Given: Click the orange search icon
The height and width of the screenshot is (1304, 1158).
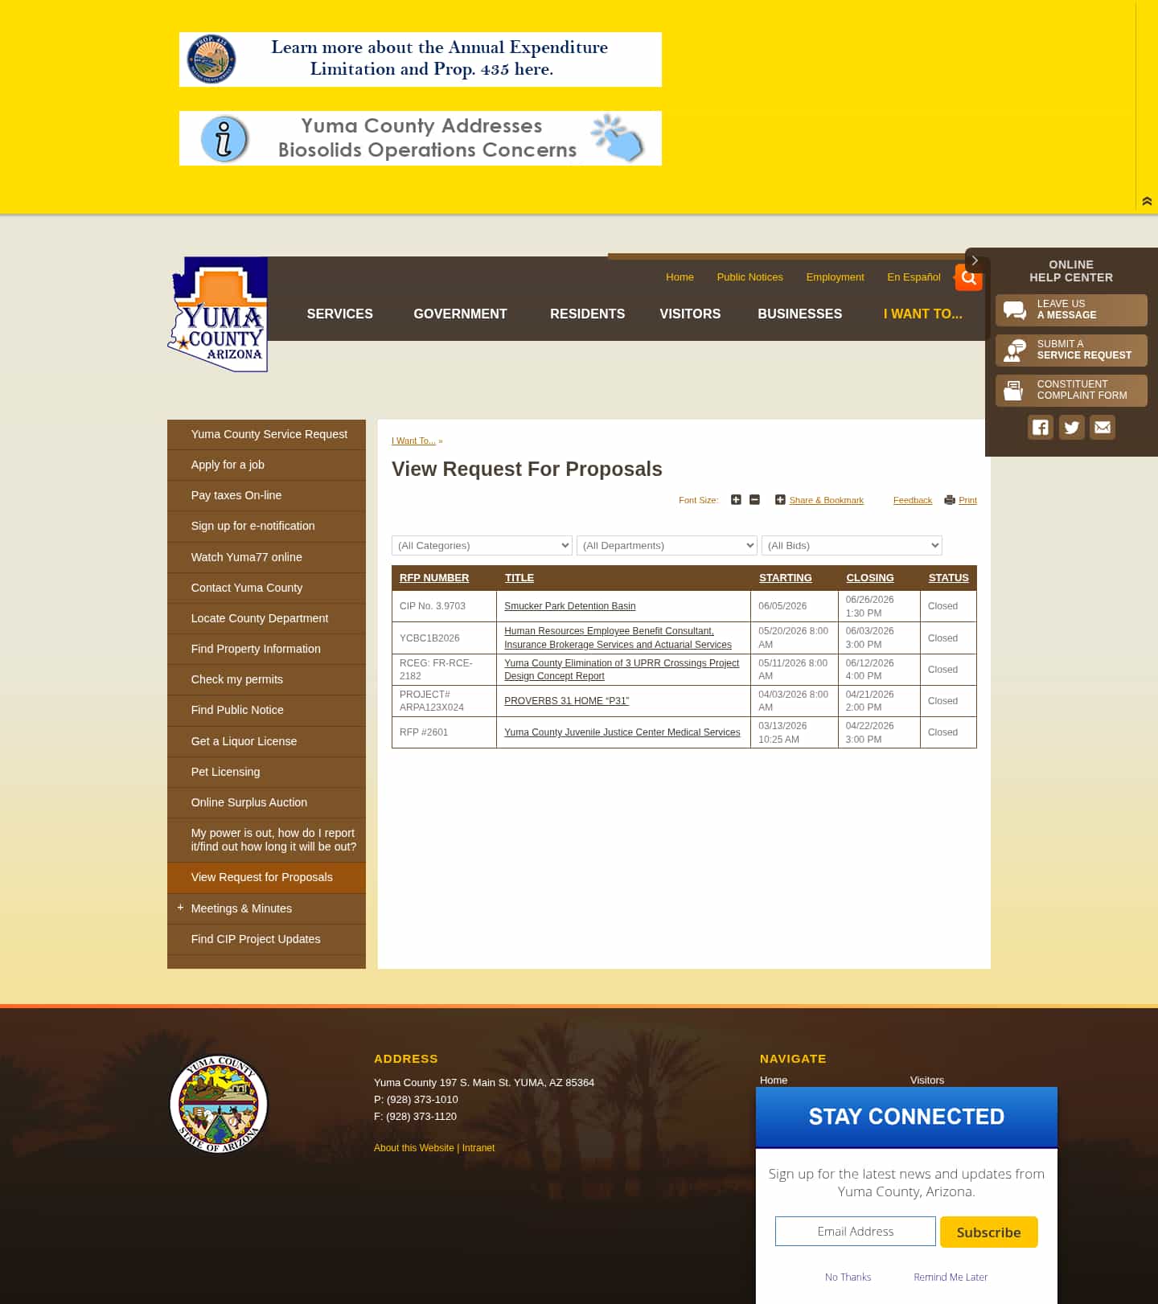Looking at the screenshot, I should click(968, 277).
